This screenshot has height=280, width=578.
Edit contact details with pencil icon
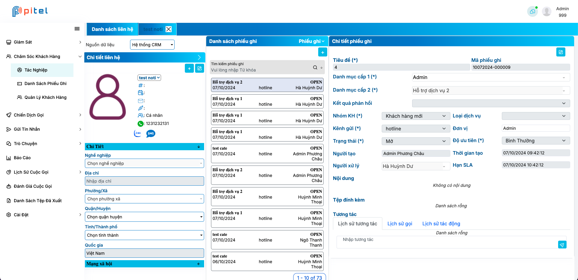click(x=200, y=68)
